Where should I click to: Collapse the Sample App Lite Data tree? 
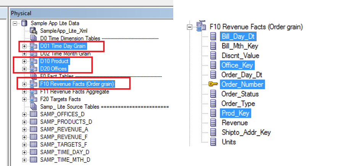(16, 23)
